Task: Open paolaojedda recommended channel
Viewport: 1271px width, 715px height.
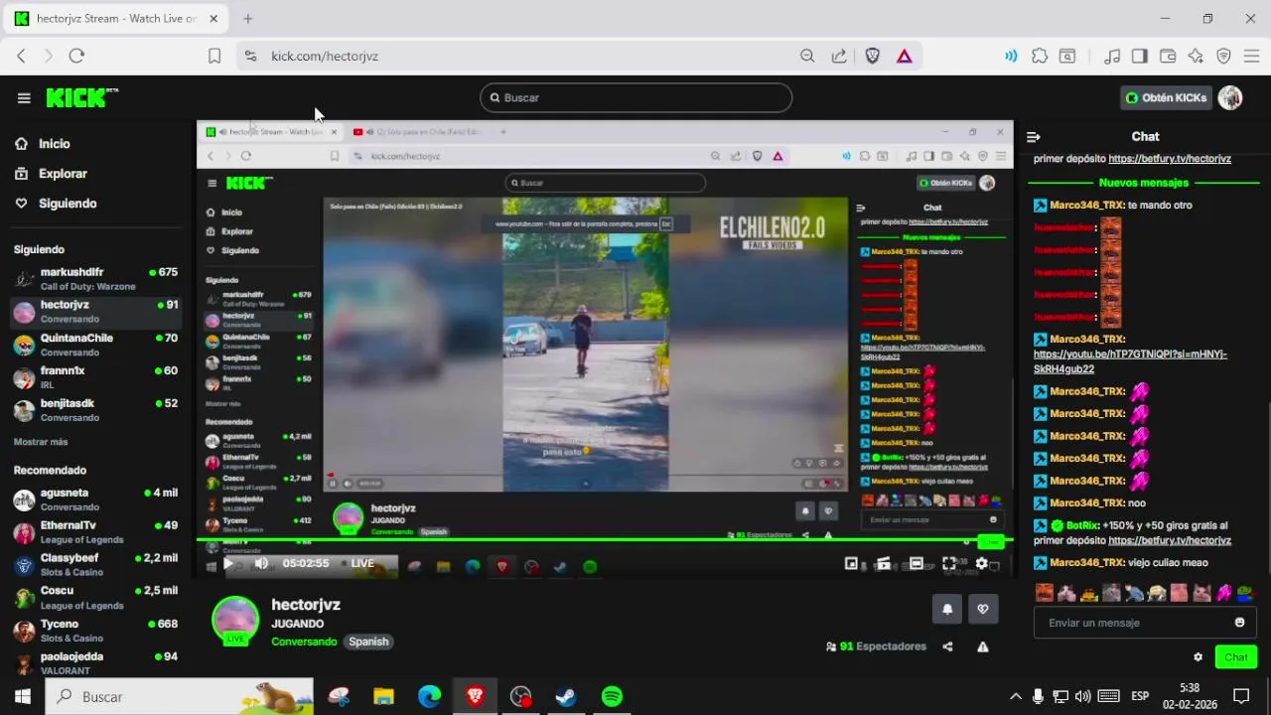Action: pyautogui.click(x=95, y=663)
